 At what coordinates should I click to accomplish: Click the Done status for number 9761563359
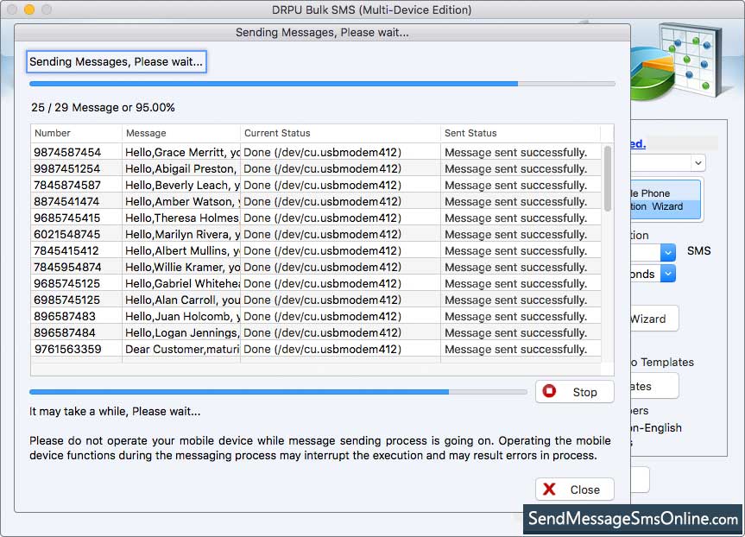click(323, 349)
